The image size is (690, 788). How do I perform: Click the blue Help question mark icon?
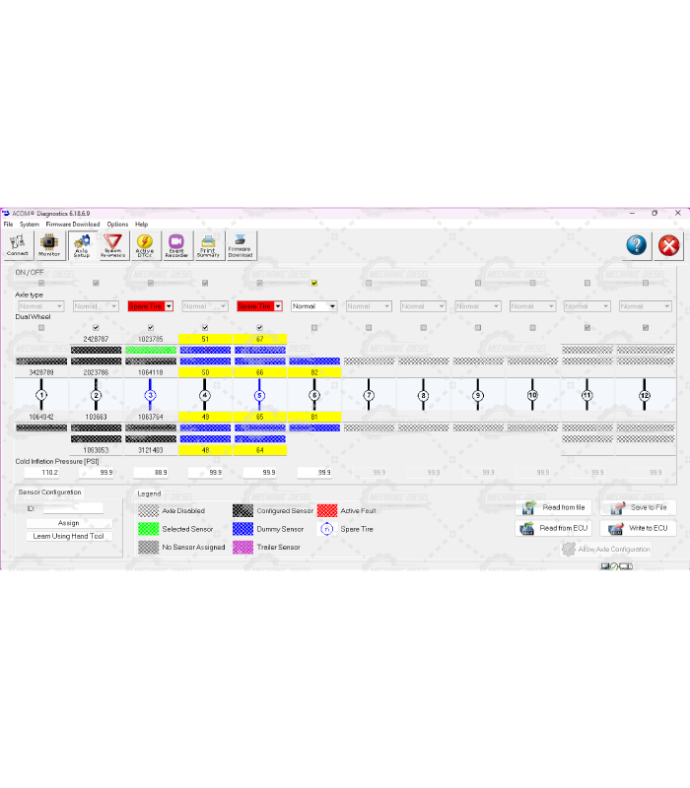click(637, 245)
